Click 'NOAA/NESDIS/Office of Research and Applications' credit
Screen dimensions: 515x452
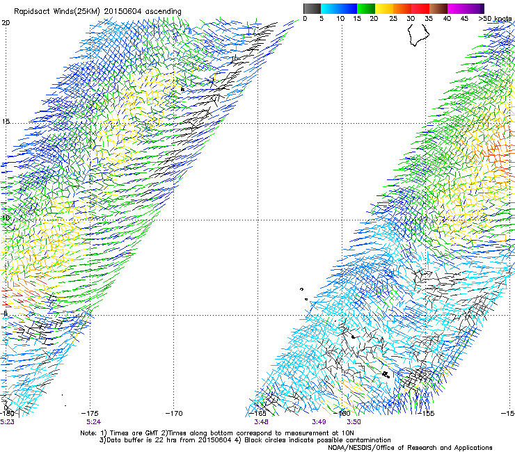click(x=410, y=448)
